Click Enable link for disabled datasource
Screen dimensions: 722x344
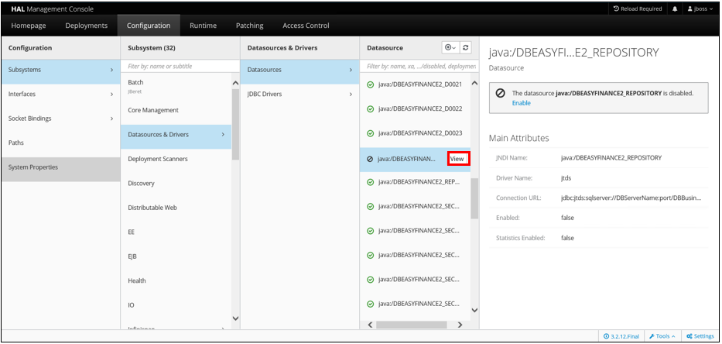(522, 103)
